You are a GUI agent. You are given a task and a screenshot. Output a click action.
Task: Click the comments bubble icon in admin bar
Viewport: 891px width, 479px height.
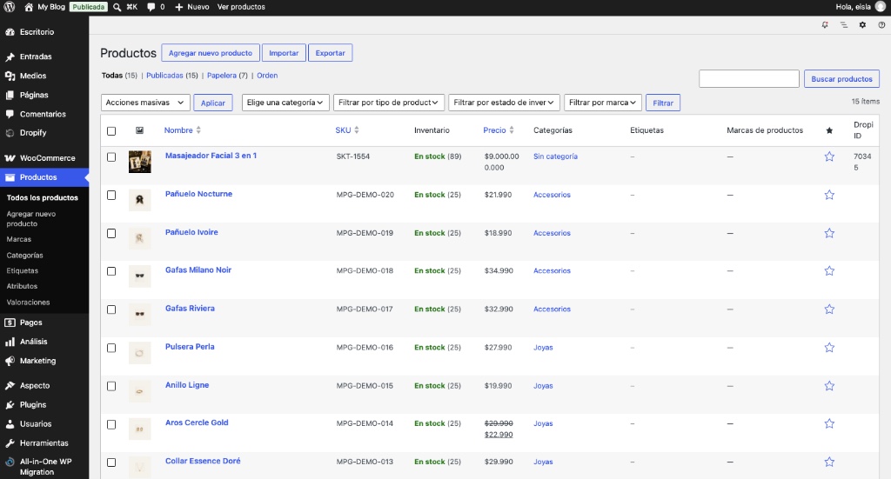[151, 7]
